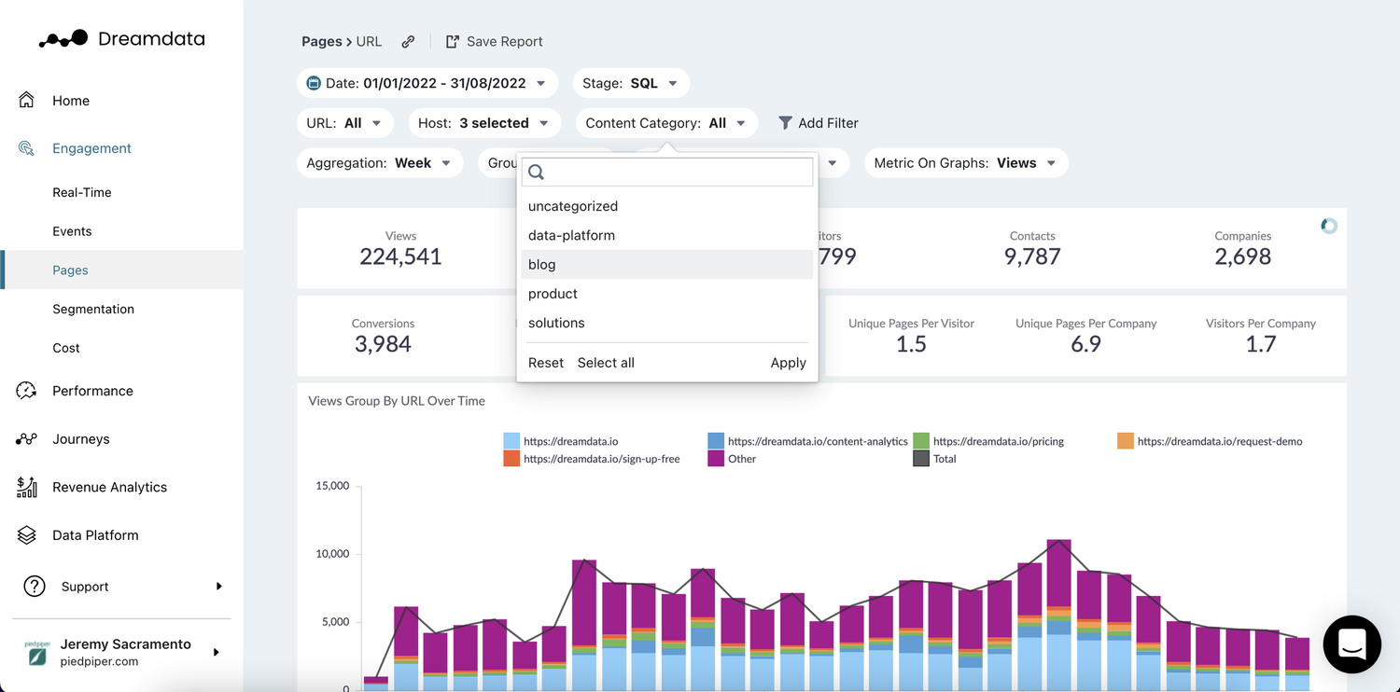This screenshot has width=1400, height=692.
Task: Apply the content category selection
Action: [788, 363]
